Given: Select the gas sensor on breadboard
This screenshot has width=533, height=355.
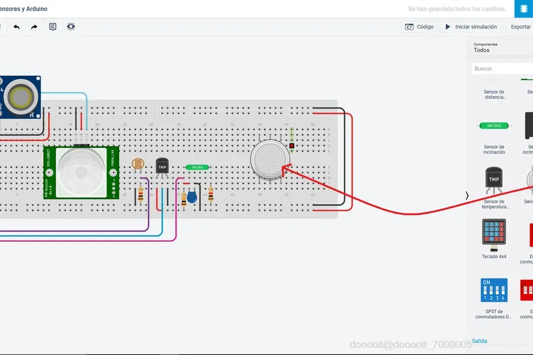Looking at the screenshot, I should (270, 159).
